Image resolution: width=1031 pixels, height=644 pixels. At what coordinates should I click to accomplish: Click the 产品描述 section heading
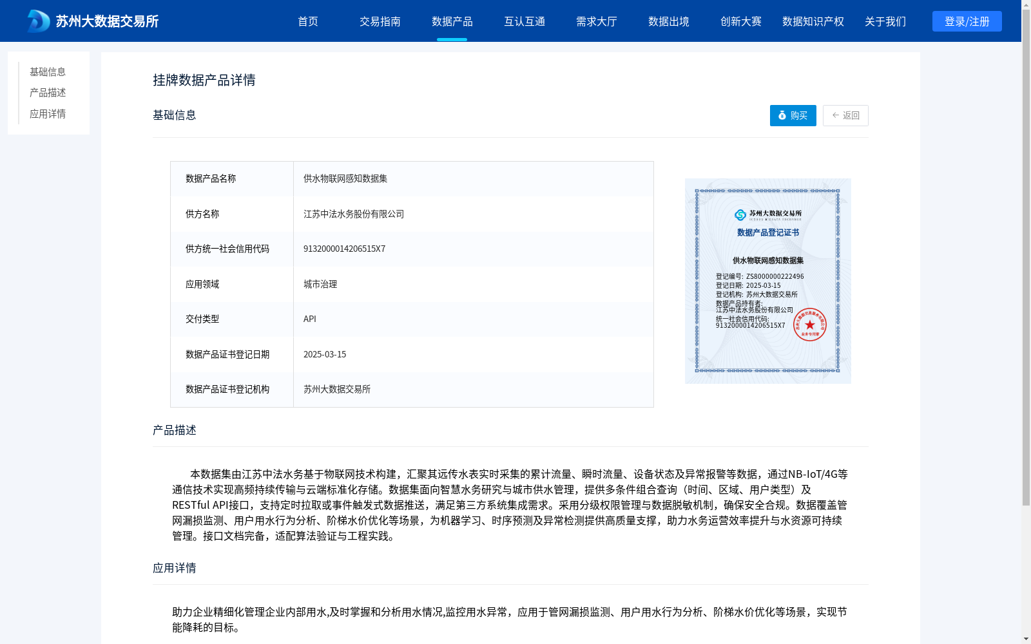pos(175,430)
